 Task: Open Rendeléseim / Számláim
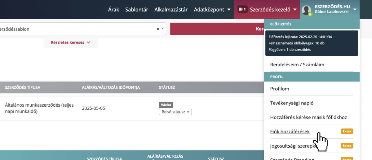tap(297, 65)
